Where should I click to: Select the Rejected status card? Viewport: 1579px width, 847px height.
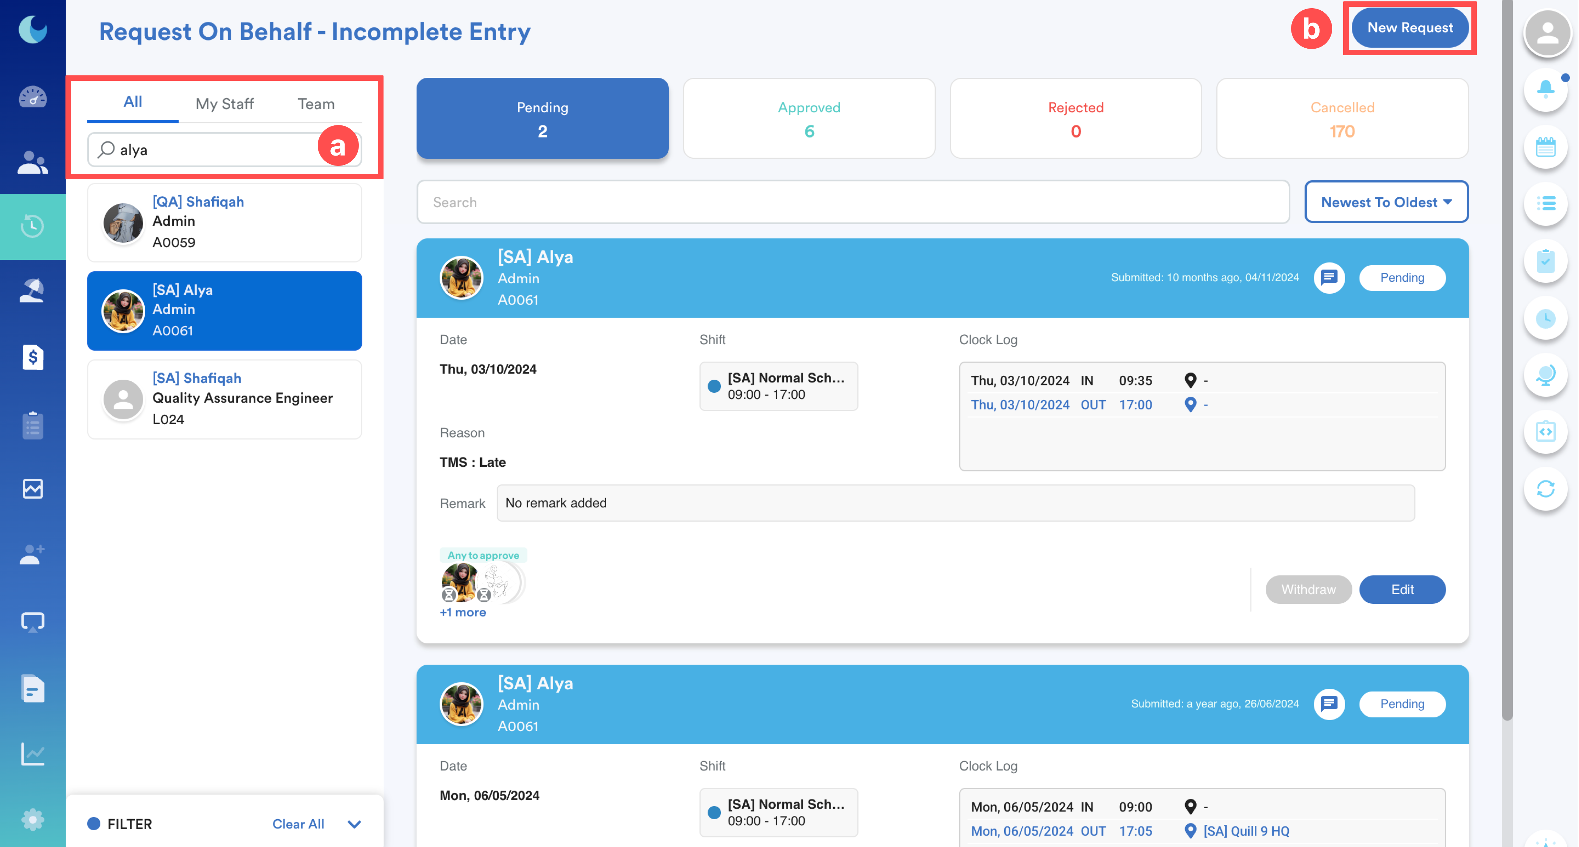1075,118
